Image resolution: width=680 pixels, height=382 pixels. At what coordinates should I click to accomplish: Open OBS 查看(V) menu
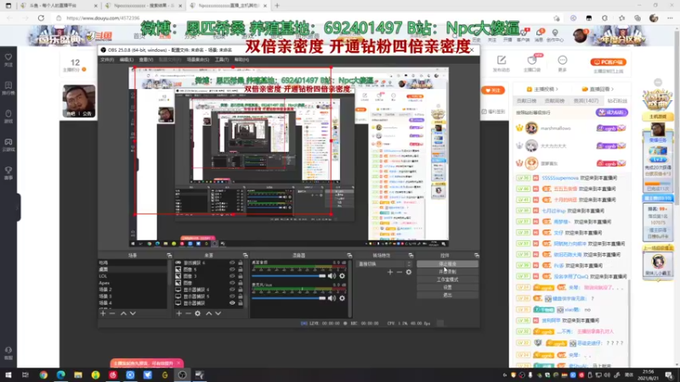(145, 59)
